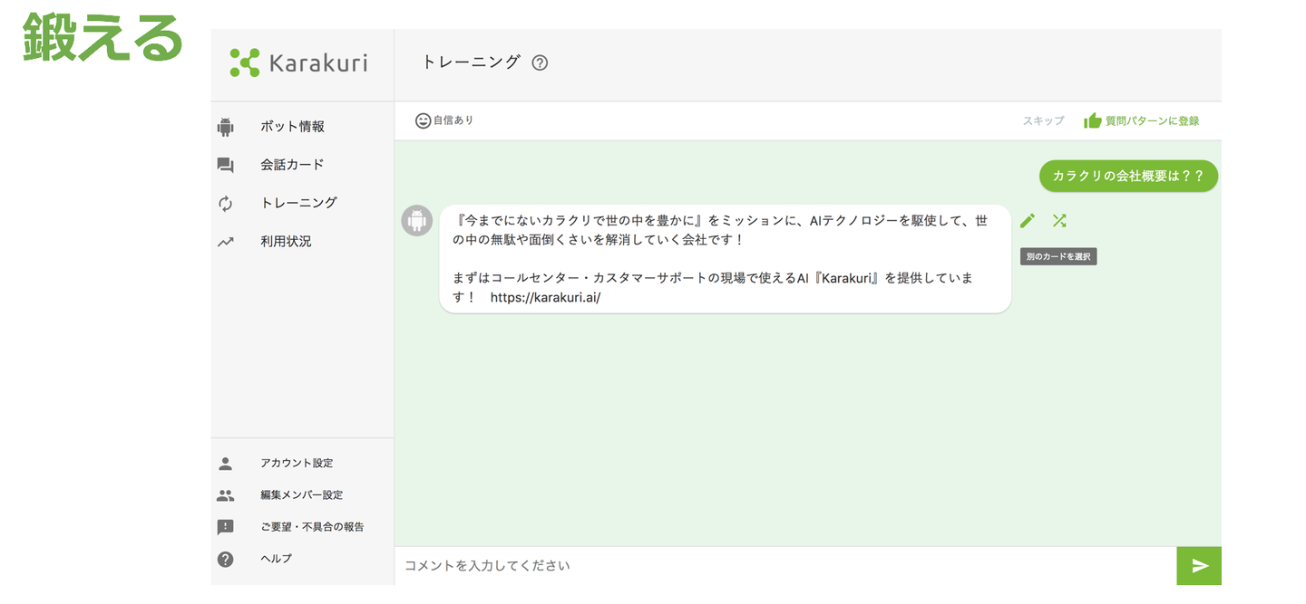1306x604 pixels.
Task: Open 編集メンバー設定 page
Action: point(301,495)
